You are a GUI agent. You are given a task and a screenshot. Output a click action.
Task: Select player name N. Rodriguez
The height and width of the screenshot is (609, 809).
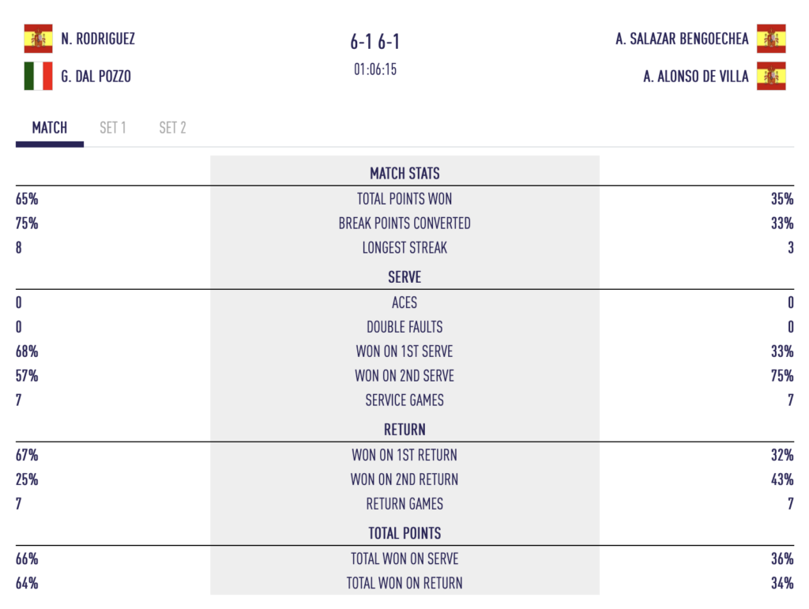[98, 39]
